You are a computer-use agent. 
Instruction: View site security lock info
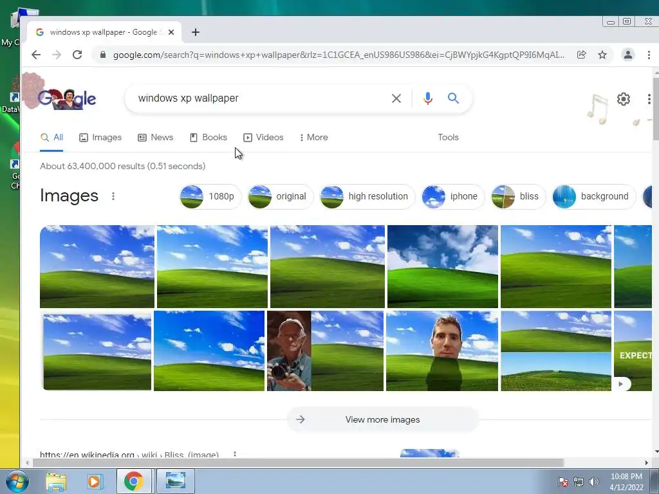click(x=102, y=55)
